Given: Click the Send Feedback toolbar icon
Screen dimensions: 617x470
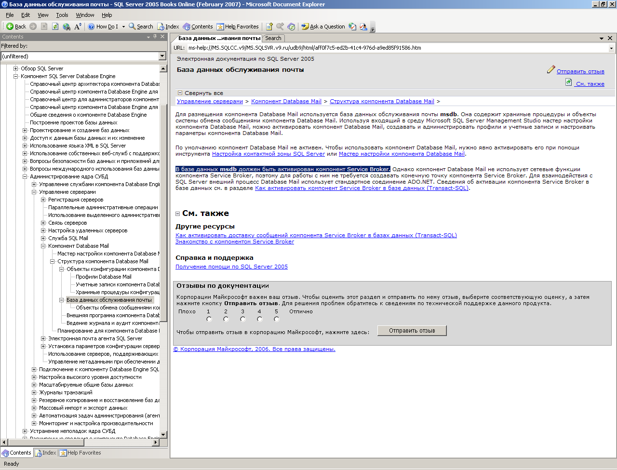Looking at the screenshot, I should pyautogui.click(x=363, y=27).
